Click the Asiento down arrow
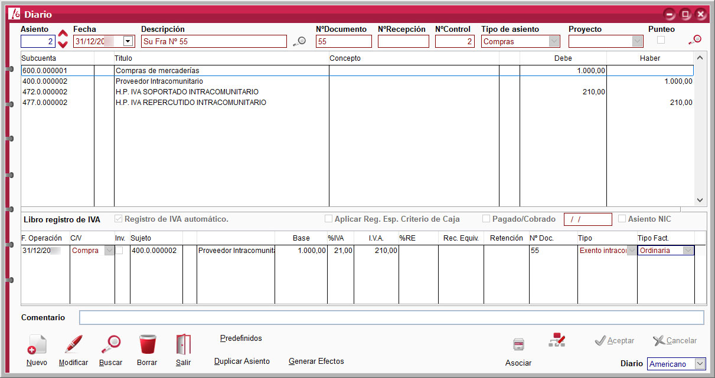715x378 pixels. 63,44
